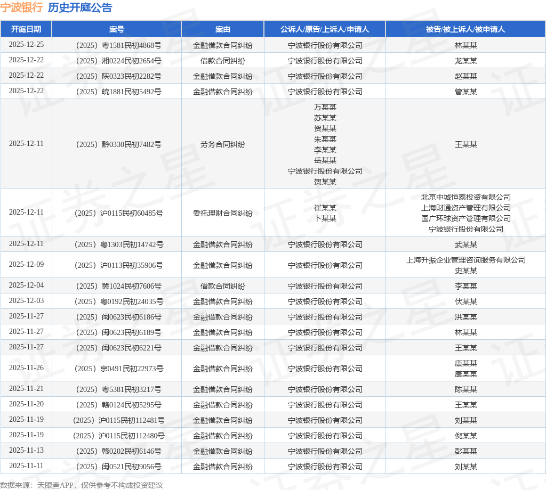Click case number 赣0202民初6146号
This screenshot has width=546, height=490.
click(x=119, y=452)
